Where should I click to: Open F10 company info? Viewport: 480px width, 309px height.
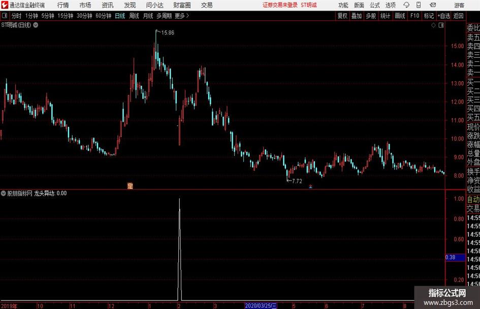[415, 16]
